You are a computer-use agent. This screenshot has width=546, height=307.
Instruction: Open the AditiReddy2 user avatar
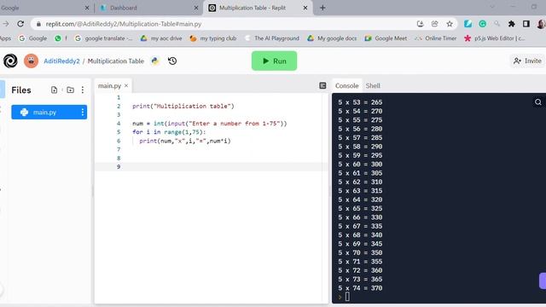coord(31,61)
